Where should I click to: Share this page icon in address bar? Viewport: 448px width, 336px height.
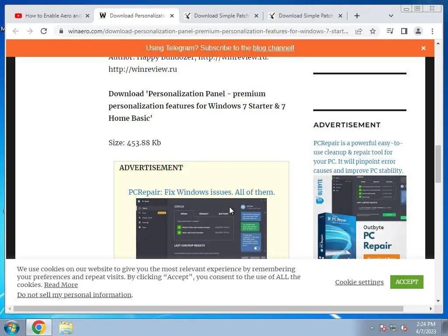tap(359, 31)
